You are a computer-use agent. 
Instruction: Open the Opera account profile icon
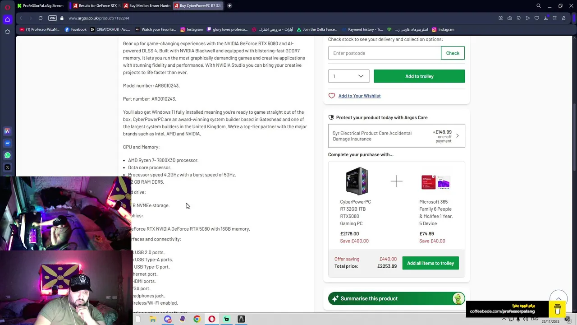point(563,18)
